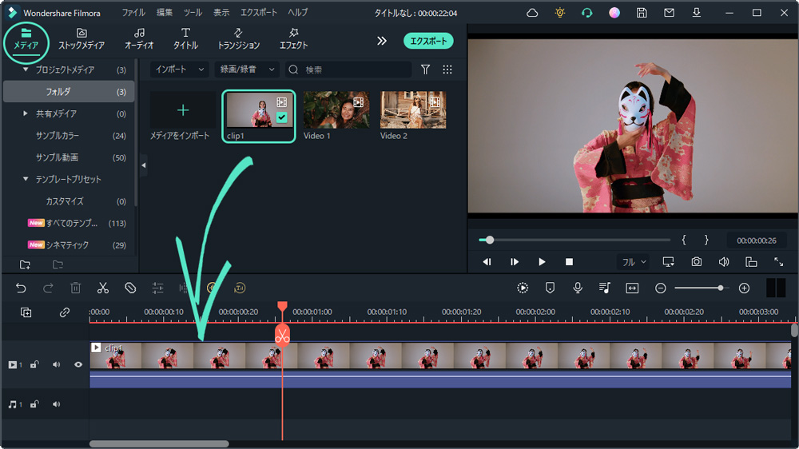Viewport: 799px width, 449px height.
Task: Record voiceover microphone icon
Action: (x=578, y=288)
